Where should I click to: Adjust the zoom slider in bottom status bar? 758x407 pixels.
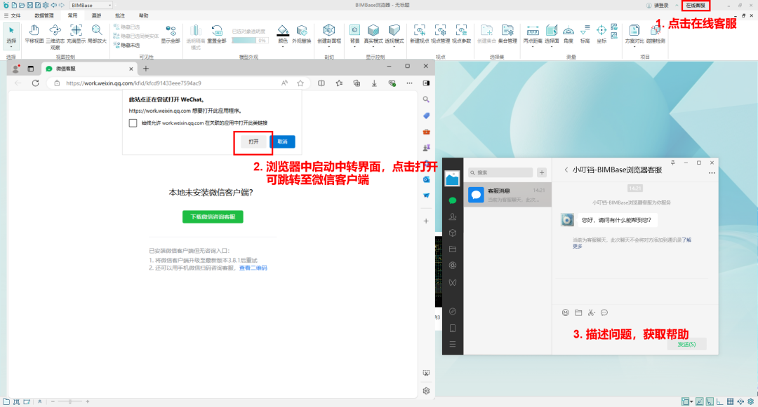click(70, 401)
